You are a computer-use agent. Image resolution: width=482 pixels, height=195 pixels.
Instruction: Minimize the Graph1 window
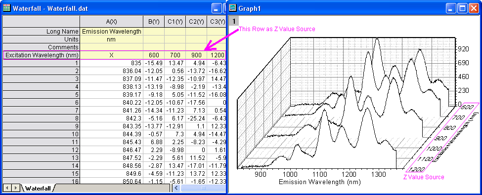tap(451, 8)
